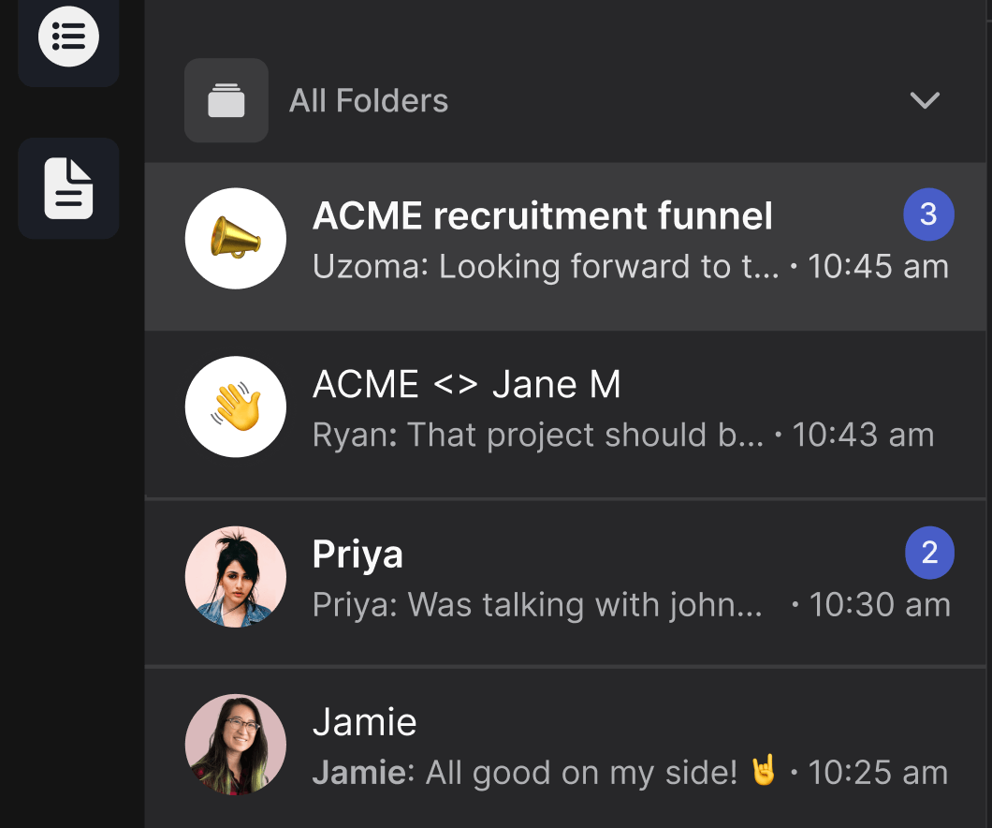
Task: Click the unread badge showing 2 on Priya's chat
Action: pos(929,553)
